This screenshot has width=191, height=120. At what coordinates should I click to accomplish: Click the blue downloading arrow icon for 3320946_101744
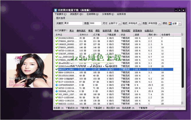tap(56, 91)
